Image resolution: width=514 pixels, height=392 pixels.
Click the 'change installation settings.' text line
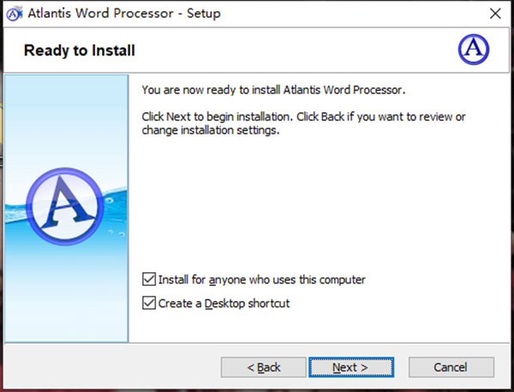click(x=211, y=130)
